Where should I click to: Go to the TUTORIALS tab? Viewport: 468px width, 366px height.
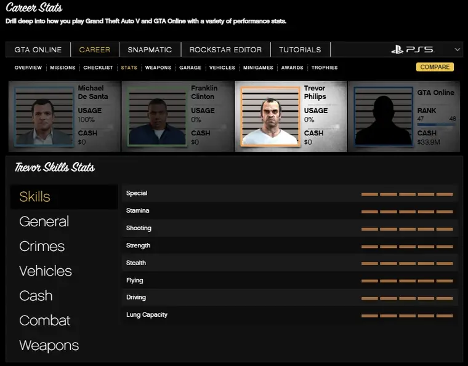click(x=300, y=50)
